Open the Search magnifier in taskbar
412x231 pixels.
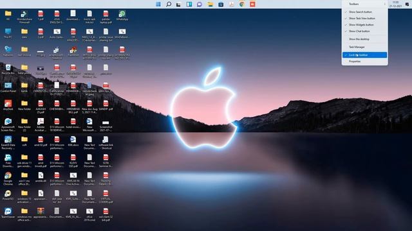[x=169, y=4]
